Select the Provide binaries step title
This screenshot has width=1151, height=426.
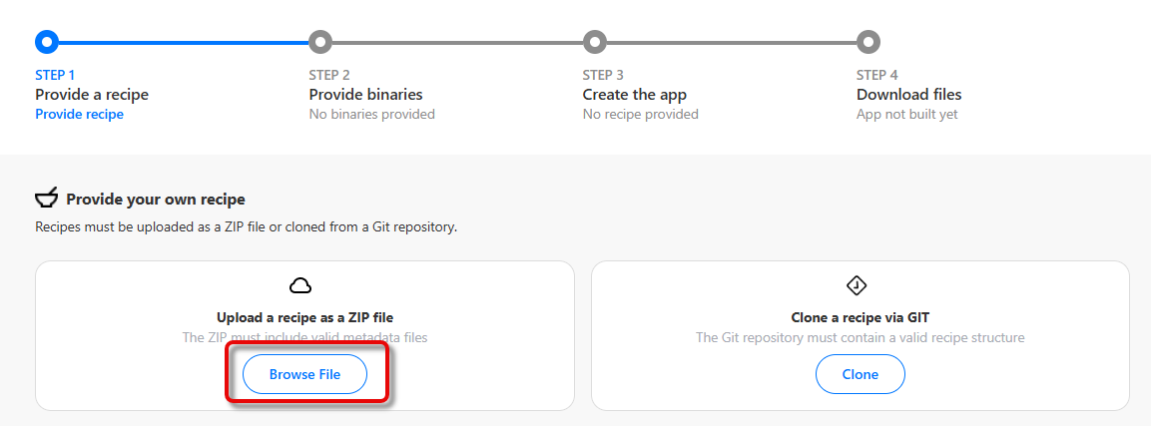[365, 94]
